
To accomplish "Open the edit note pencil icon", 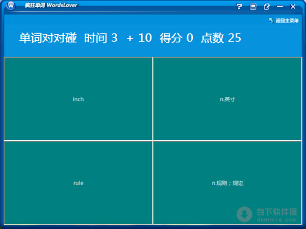I will coord(267,7).
